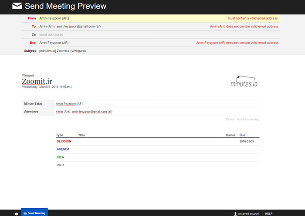Viewport: 305px width, 216px height.
Task: Click the Note column header
Action: coord(82,135)
